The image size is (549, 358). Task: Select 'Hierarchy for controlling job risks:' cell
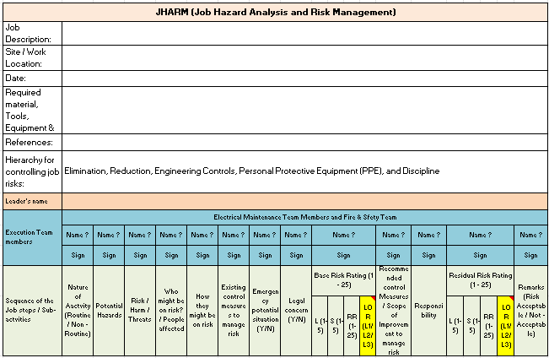click(33, 171)
